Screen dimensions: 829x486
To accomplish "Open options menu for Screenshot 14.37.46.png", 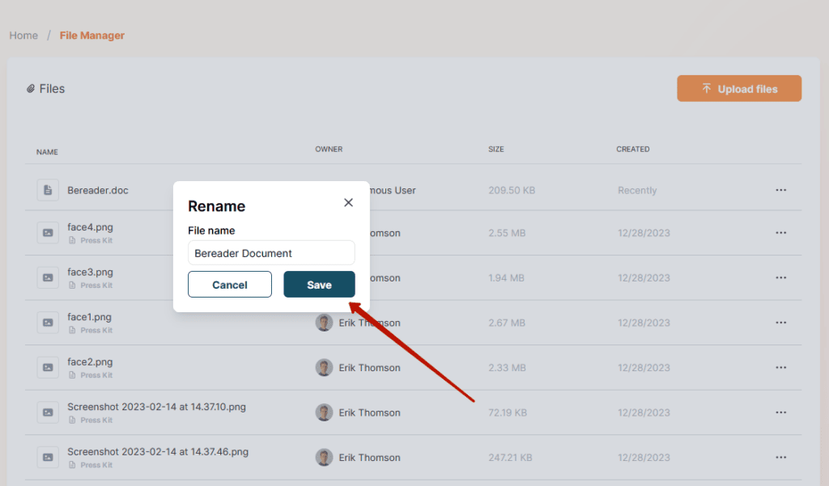I will coord(781,458).
